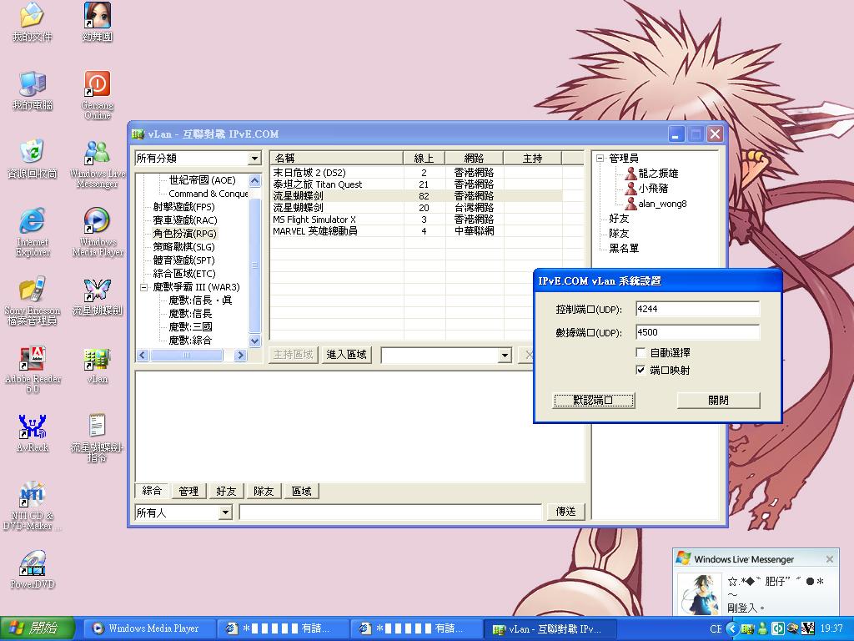Switch to vLan taskbar item
This screenshot has width=854, height=641.
[550, 628]
